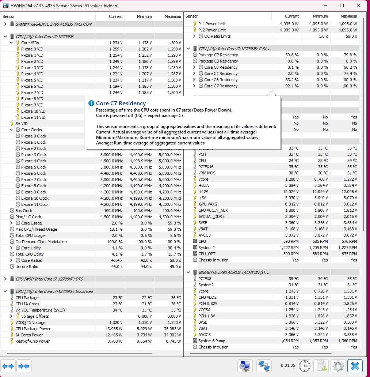Collapse the CPU C-State residency group
The width and height of the screenshot is (370, 377).
[188, 49]
